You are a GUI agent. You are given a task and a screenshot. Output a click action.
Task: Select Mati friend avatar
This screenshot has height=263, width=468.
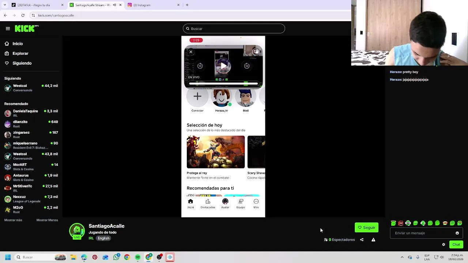(246, 98)
